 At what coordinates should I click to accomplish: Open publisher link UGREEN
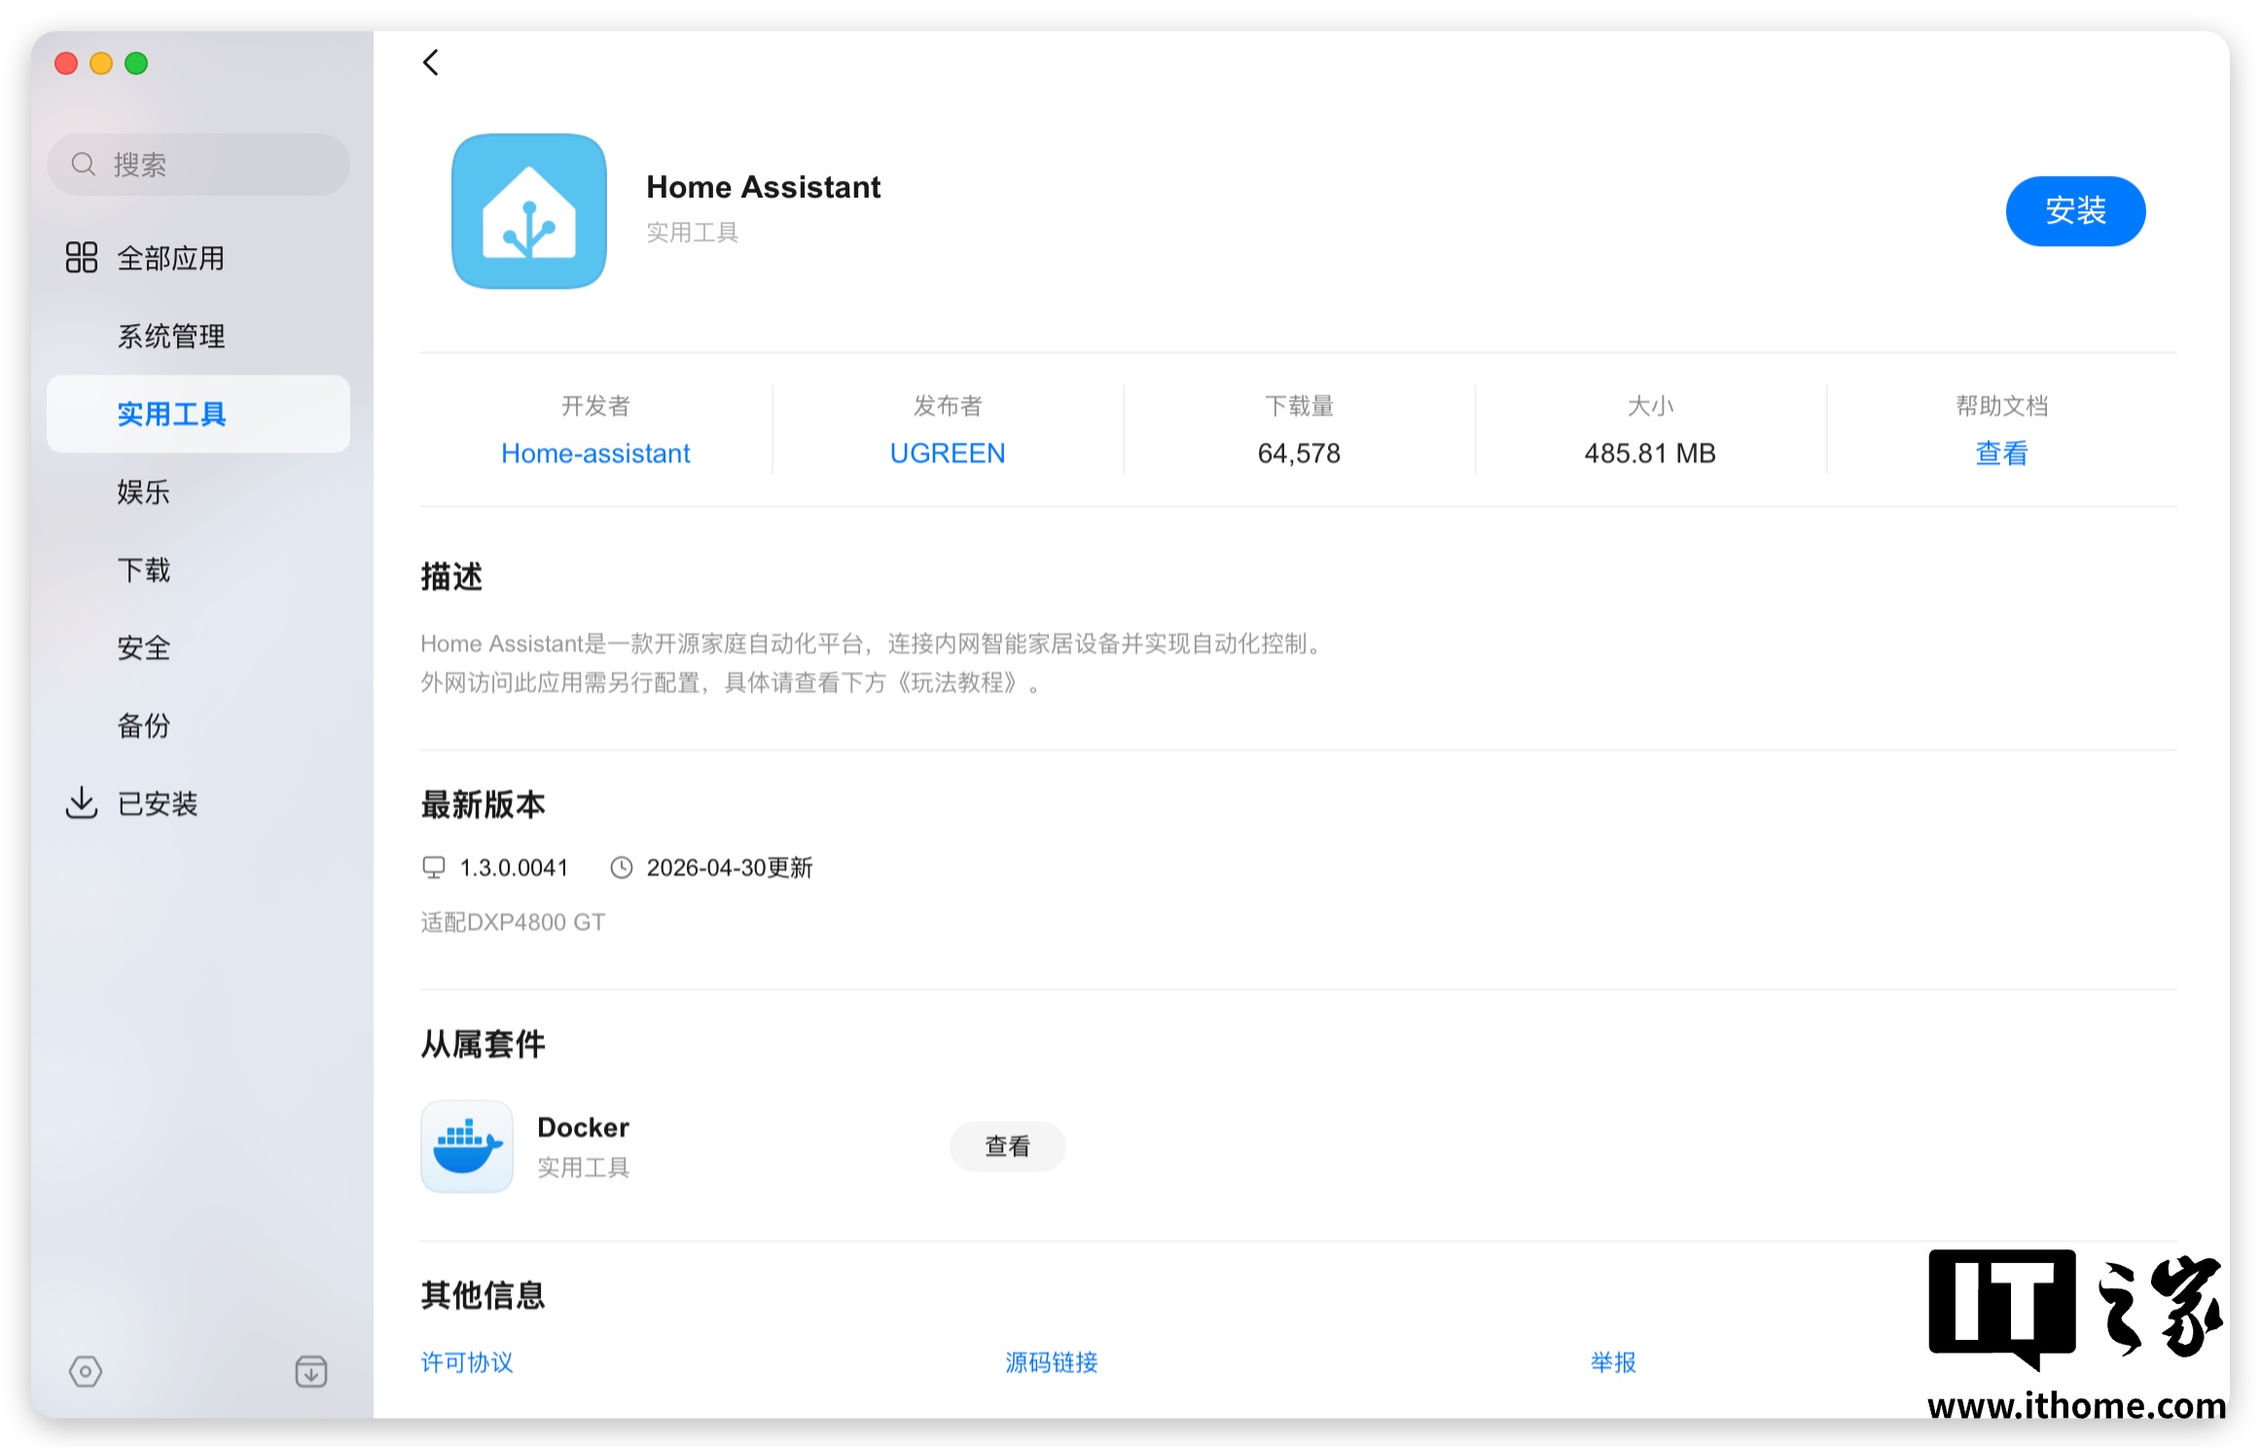click(948, 453)
